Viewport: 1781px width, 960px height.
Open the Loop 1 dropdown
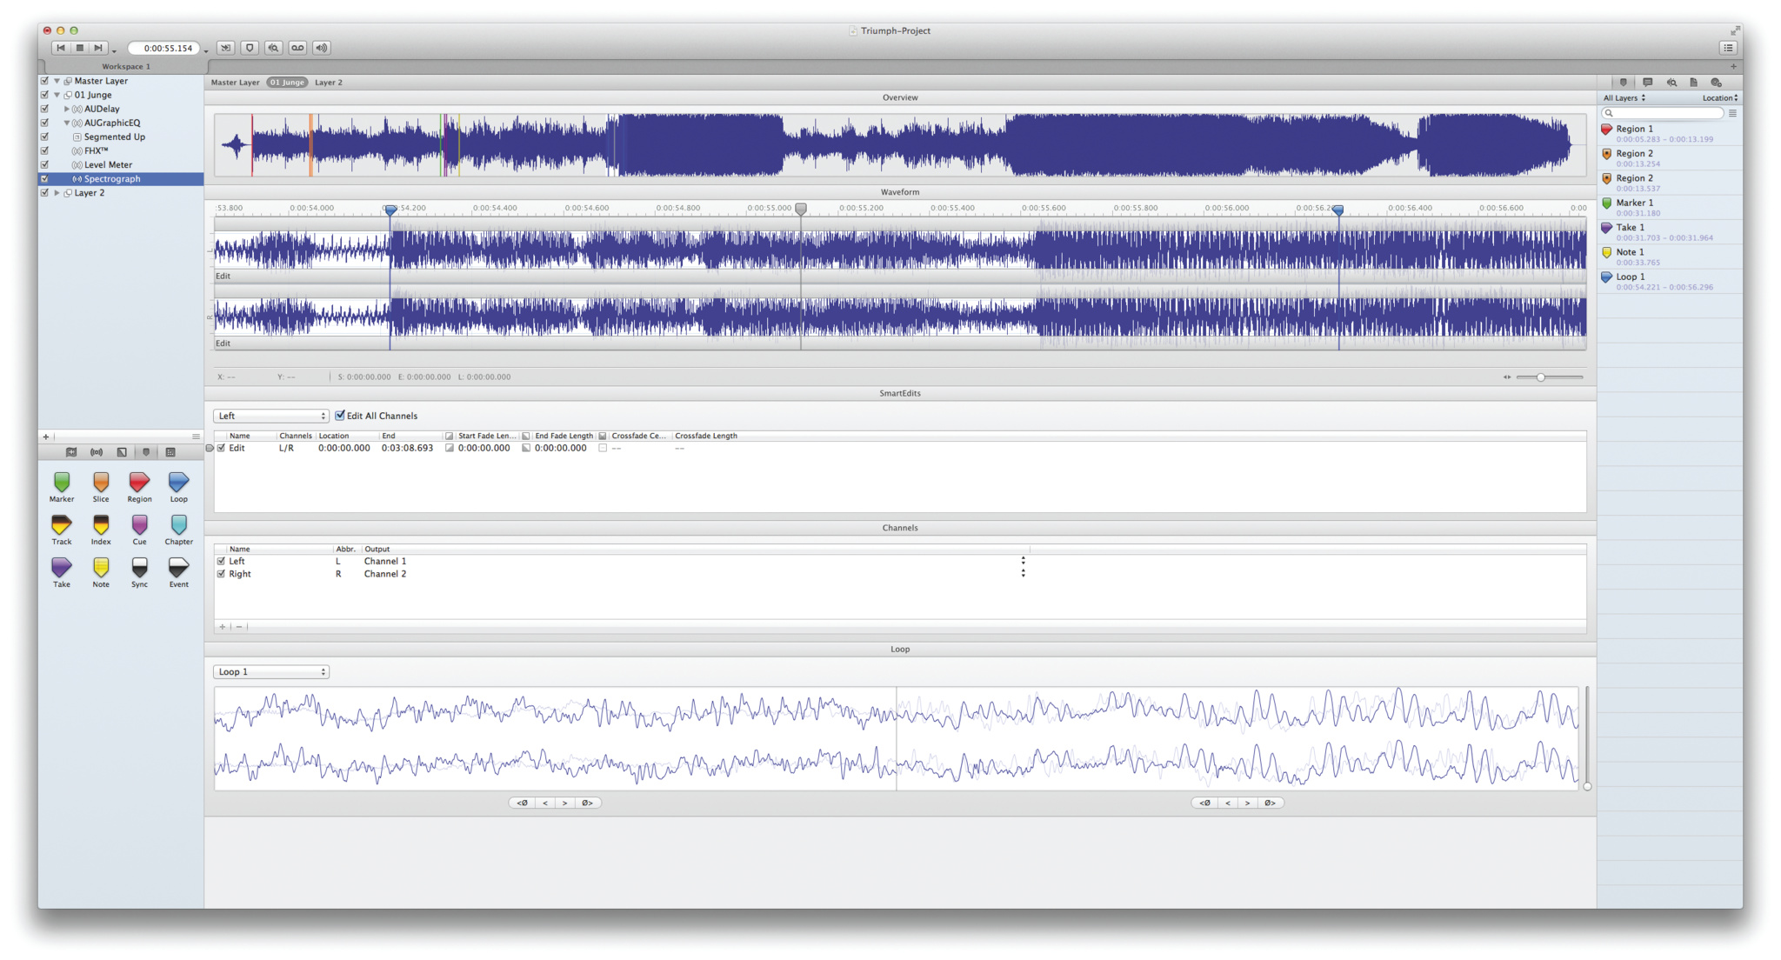(x=270, y=672)
